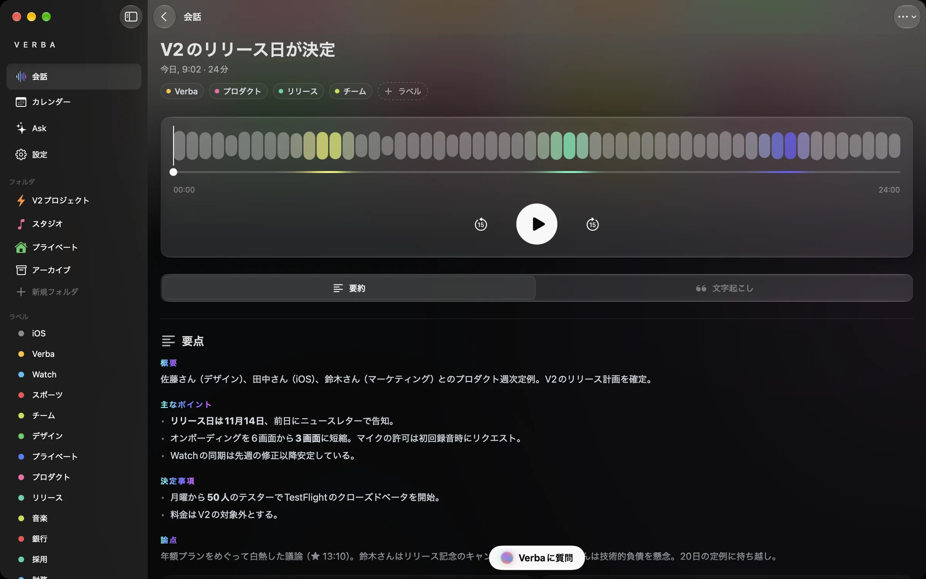Click the チーム tag chip under title

(350, 91)
